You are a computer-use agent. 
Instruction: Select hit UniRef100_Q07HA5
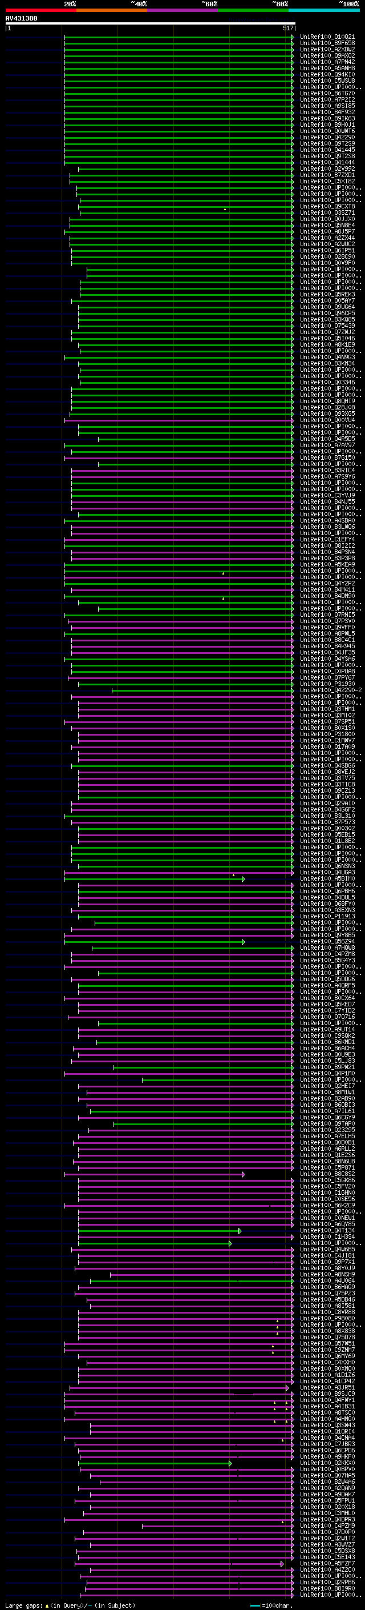[x=327, y=1476]
